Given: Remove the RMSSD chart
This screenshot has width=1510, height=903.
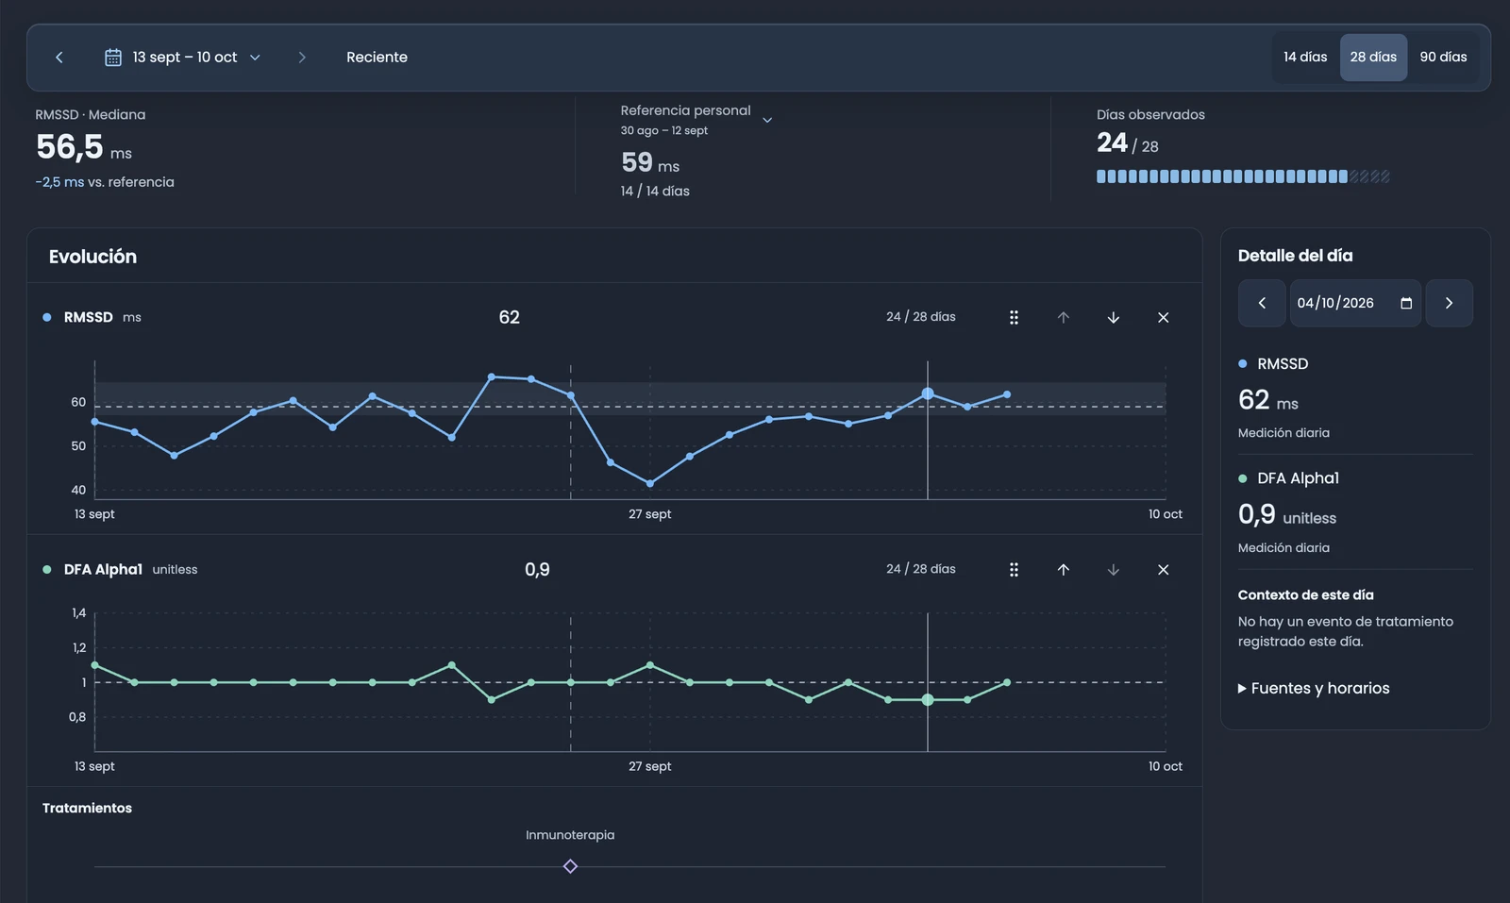Looking at the screenshot, I should (1164, 318).
